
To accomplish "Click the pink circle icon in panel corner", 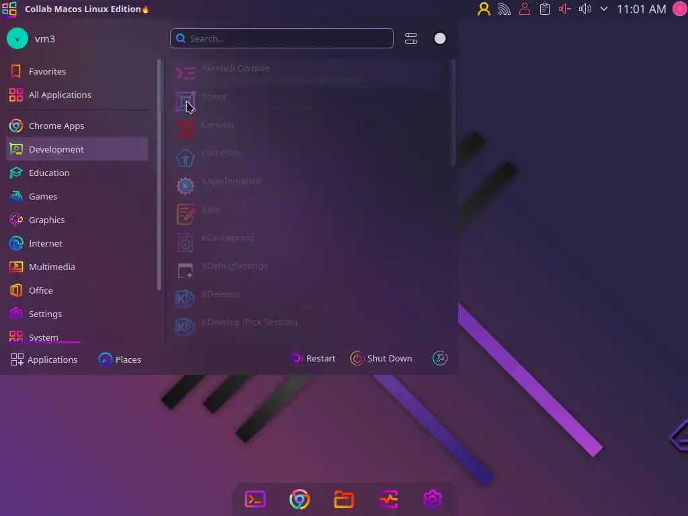I will coord(680,9).
